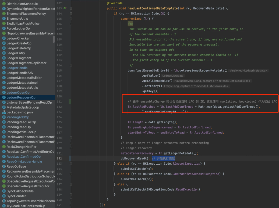
Task: Collapse the Javadoc comment fold at line 106
Action: (x=71, y=24)
